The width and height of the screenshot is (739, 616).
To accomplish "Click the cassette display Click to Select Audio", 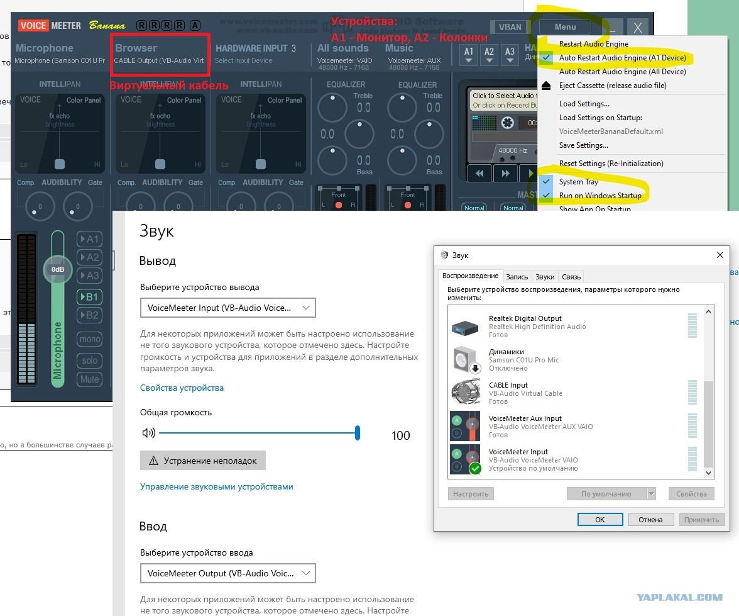I will click(x=504, y=100).
